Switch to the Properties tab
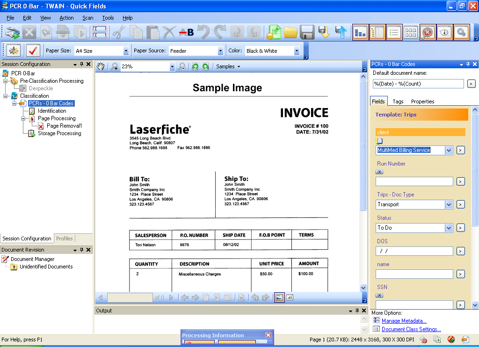 (422, 101)
